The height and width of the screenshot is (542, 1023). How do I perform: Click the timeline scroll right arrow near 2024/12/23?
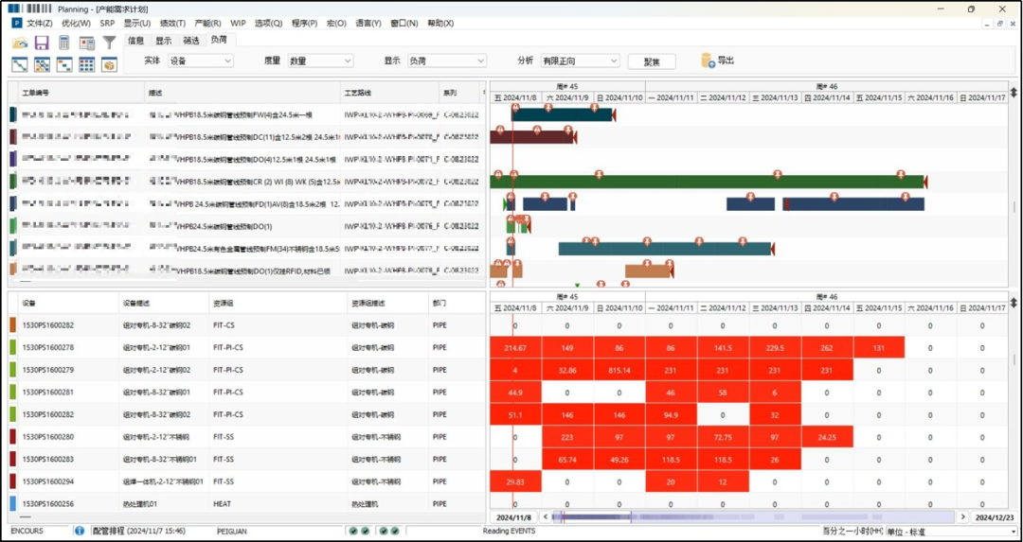click(x=962, y=516)
